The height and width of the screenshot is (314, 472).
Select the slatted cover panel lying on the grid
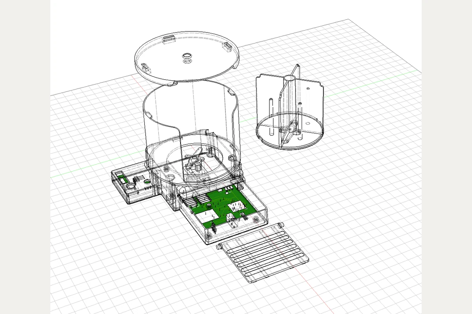pyautogui.click(x=263, y=252)
